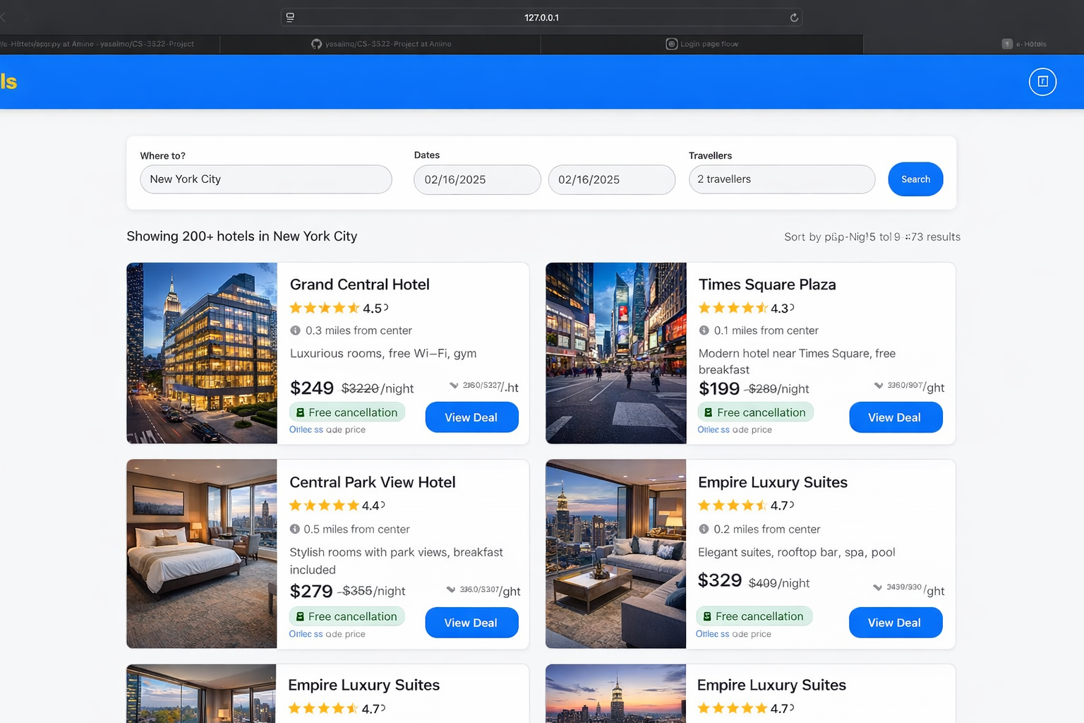
Task: Click the New York City destination field
Action: click(265, 179)
